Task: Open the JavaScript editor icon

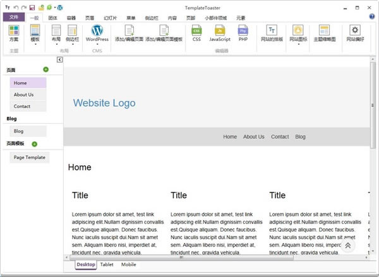Action: click(220, 30)
